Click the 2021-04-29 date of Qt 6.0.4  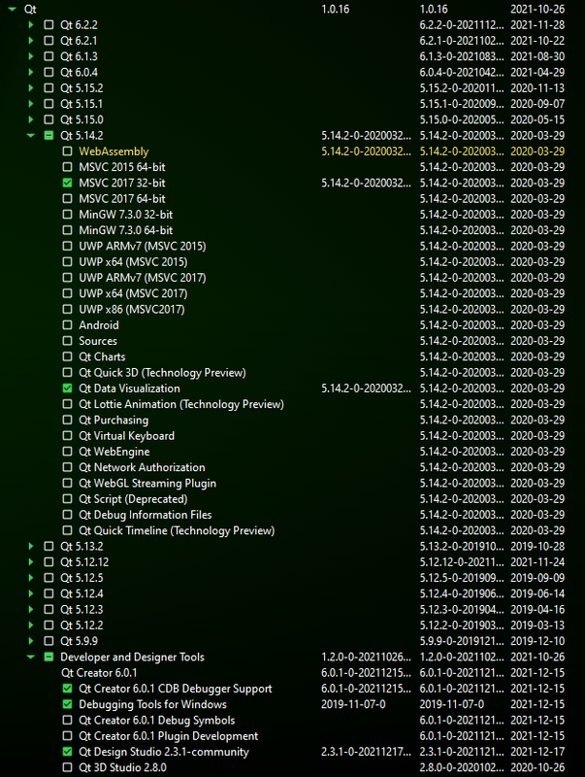click(537, 72)
